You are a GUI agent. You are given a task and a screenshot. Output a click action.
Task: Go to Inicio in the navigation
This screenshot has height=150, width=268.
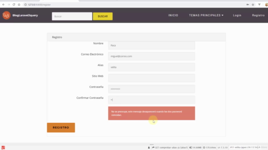[173, 15]
